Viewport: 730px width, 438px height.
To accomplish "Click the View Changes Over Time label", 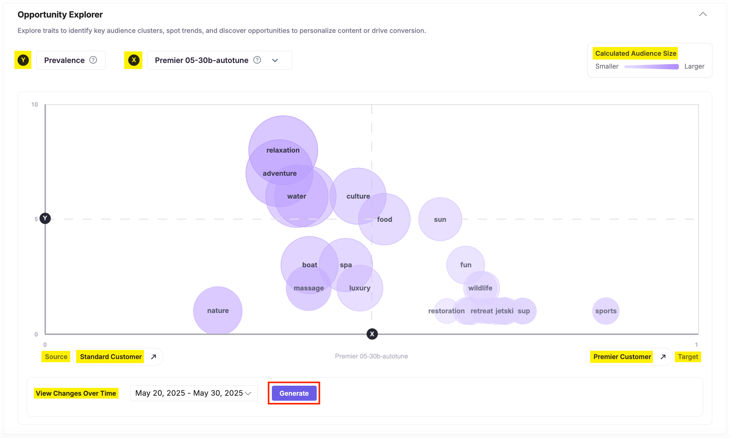I will click(76, 393).
